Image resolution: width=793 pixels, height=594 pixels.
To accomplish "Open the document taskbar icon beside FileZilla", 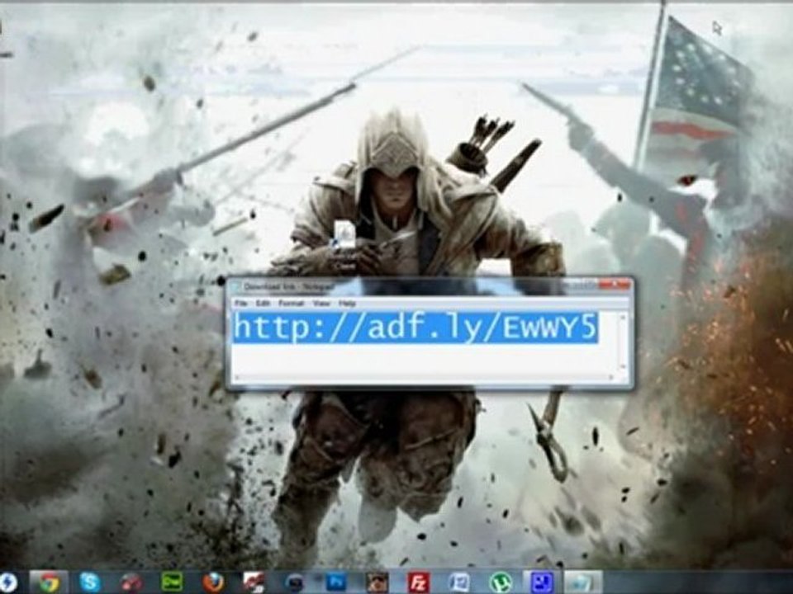I will pyautogui.click(x=459, y=582).
